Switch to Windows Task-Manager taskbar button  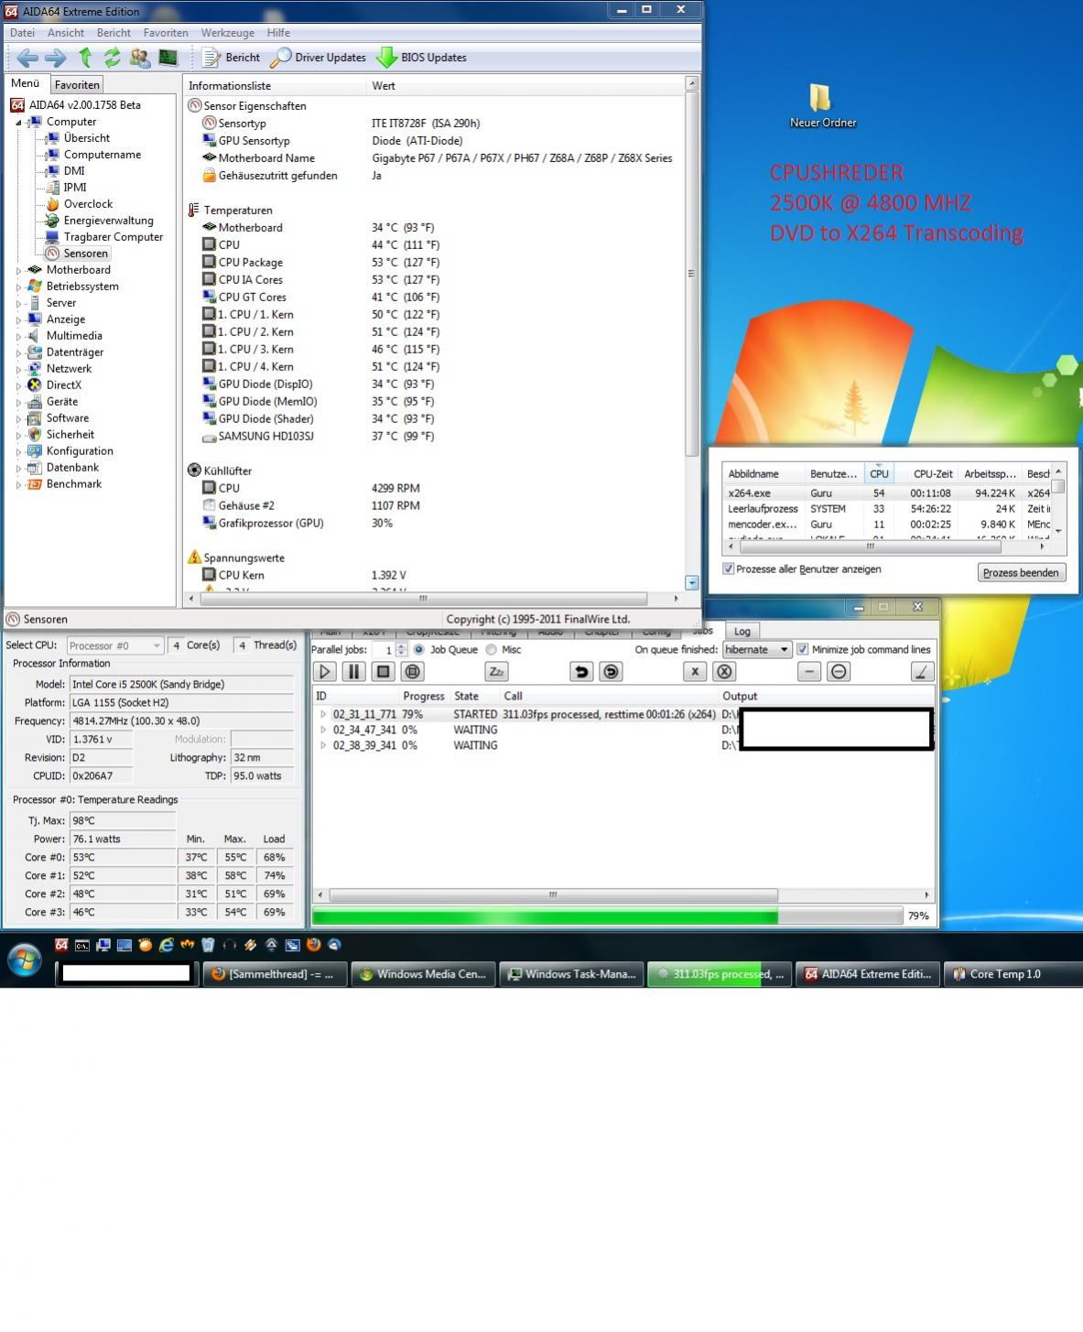(571, 974)
